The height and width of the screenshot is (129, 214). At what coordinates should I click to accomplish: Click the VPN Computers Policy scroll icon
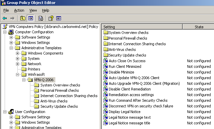click(x=5, y=27)
